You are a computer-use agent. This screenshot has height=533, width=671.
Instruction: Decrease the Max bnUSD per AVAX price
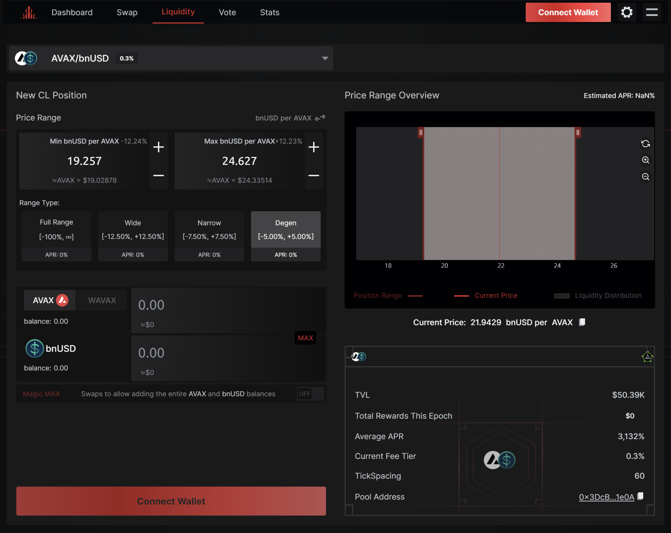pos(314,176)
